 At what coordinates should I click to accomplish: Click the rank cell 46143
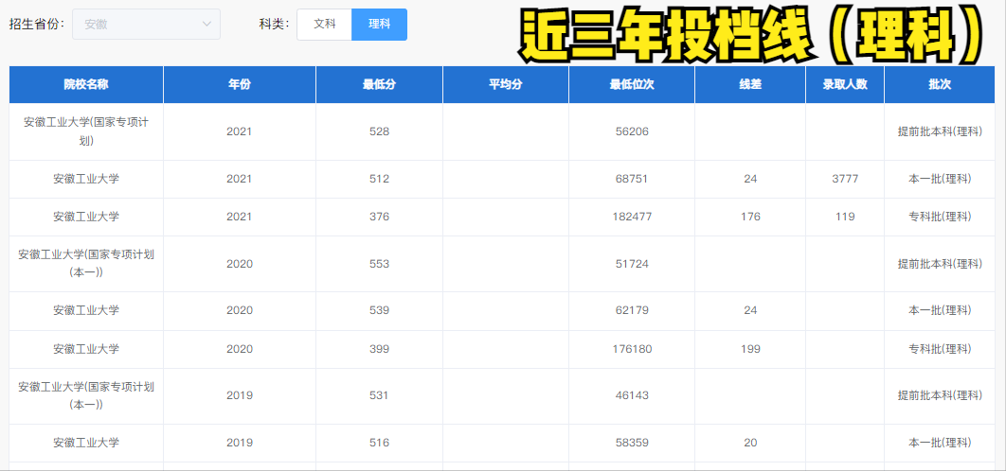pyautogui.click(x=632, y=395)
